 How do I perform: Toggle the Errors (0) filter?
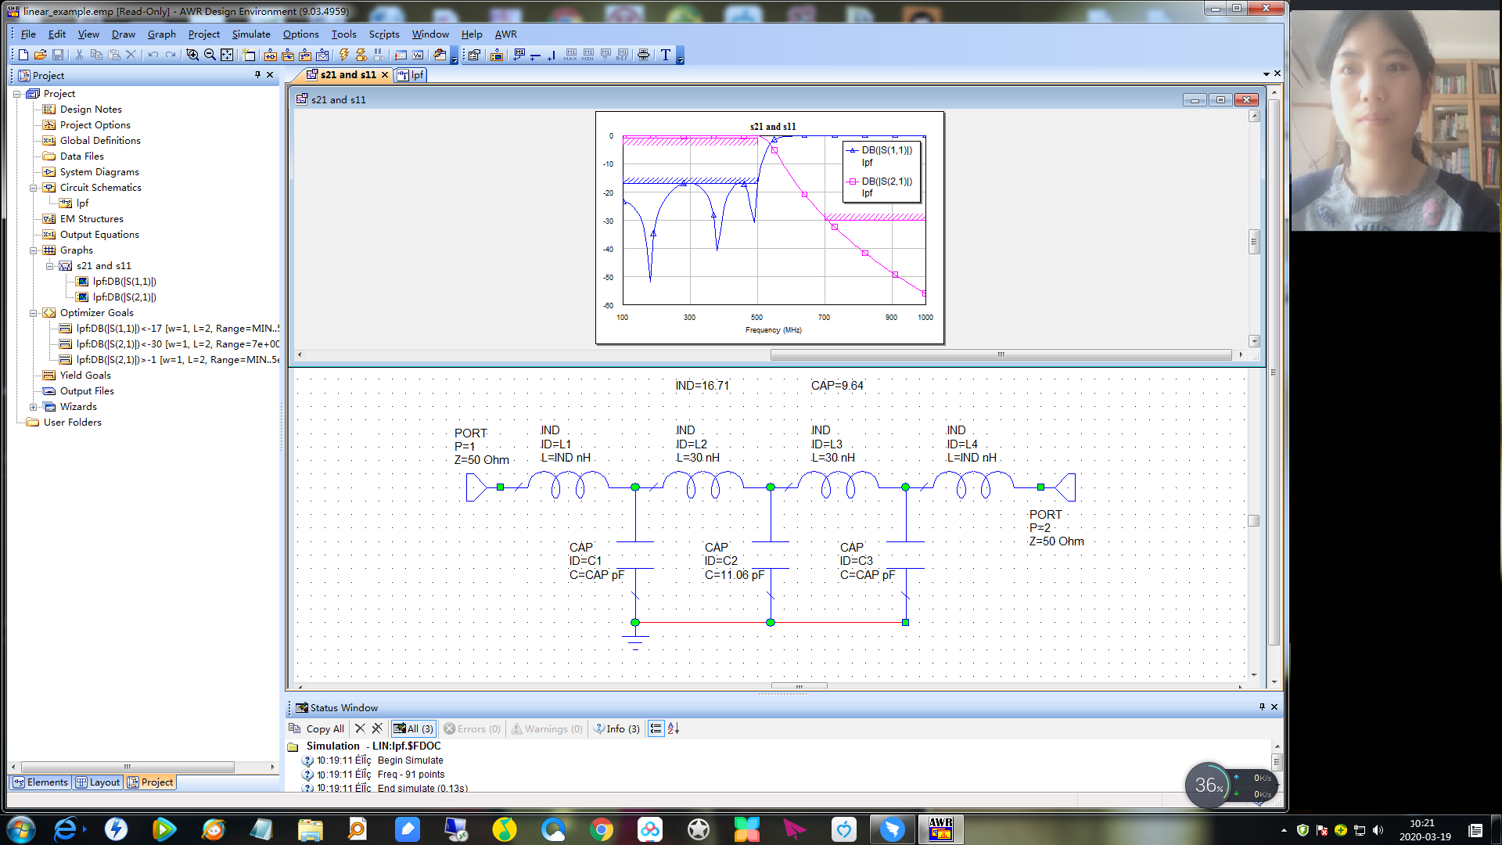pos(472,728)
